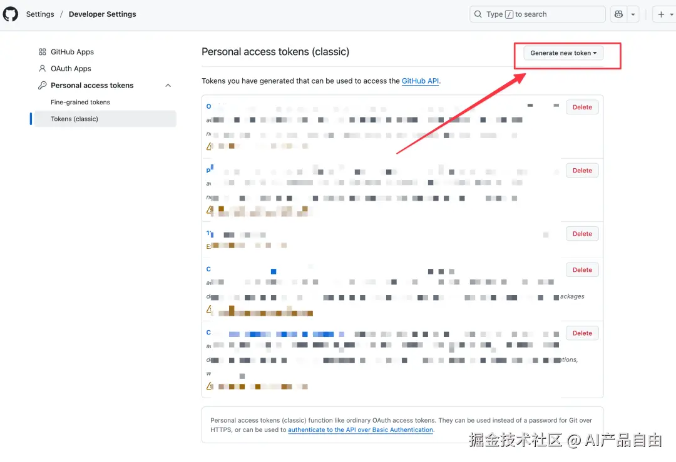Image resolution: width=676 pixels, height=462 pixels.
Task: Open the dropdown arrow beside the plus icon
Action: coord(670,14)
